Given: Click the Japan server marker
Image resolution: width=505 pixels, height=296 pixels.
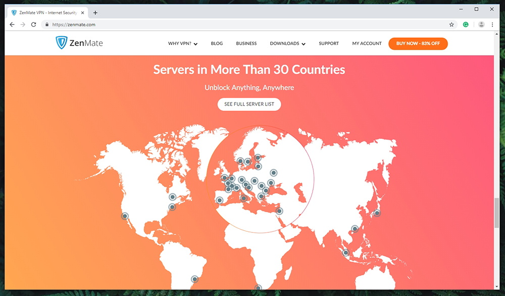Looking at the screenshot, I should (x=377, y=213).
